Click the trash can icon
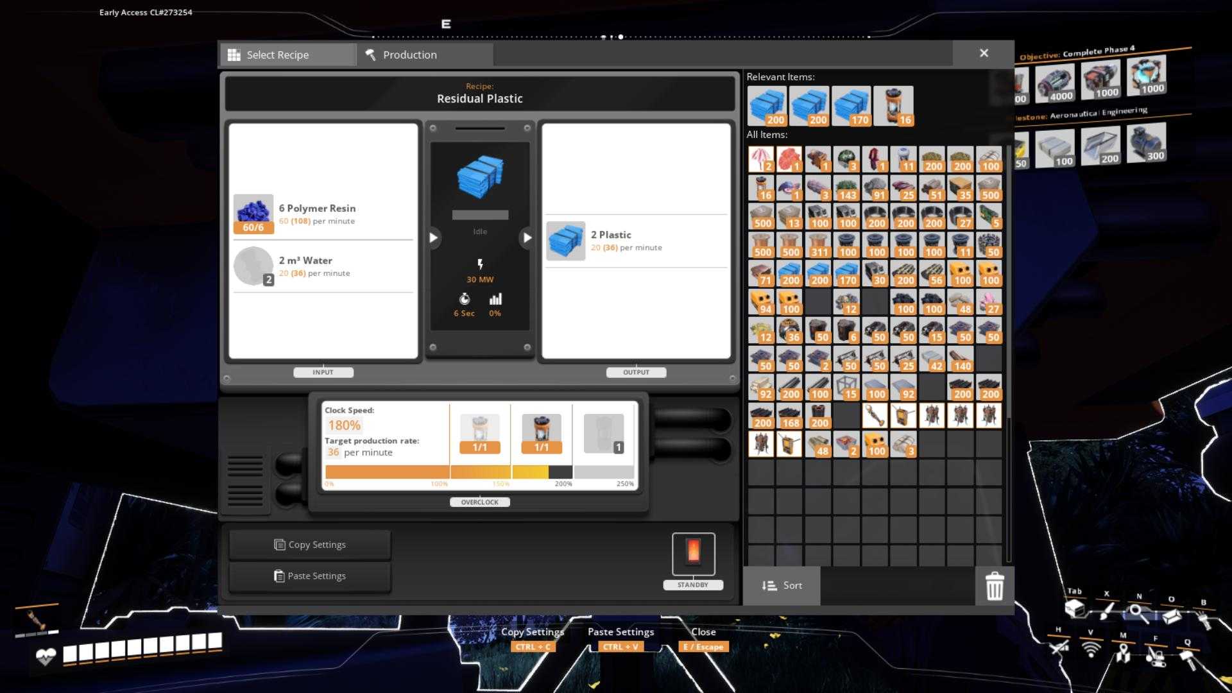Screen dimensions: 1232x693 pyautogui.click(x=995, y=586)
